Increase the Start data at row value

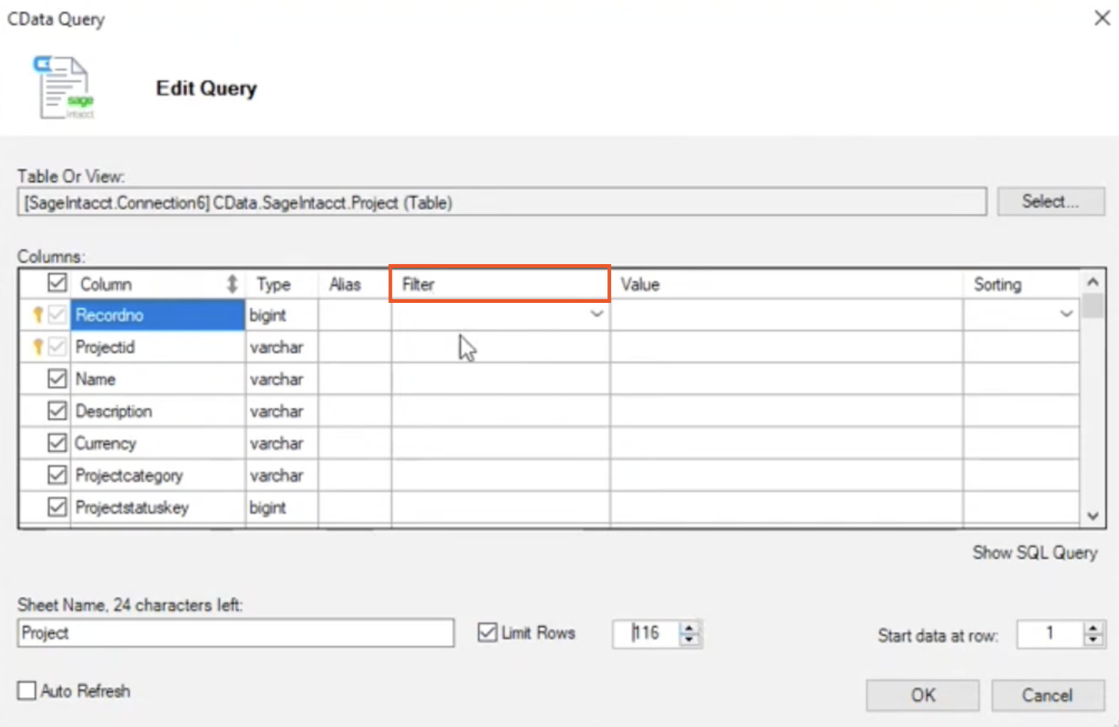point(1093,629)
